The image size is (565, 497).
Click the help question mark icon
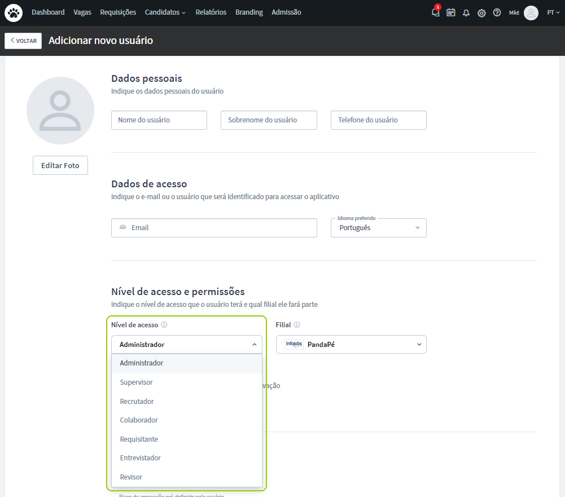[x=497, y=12]
